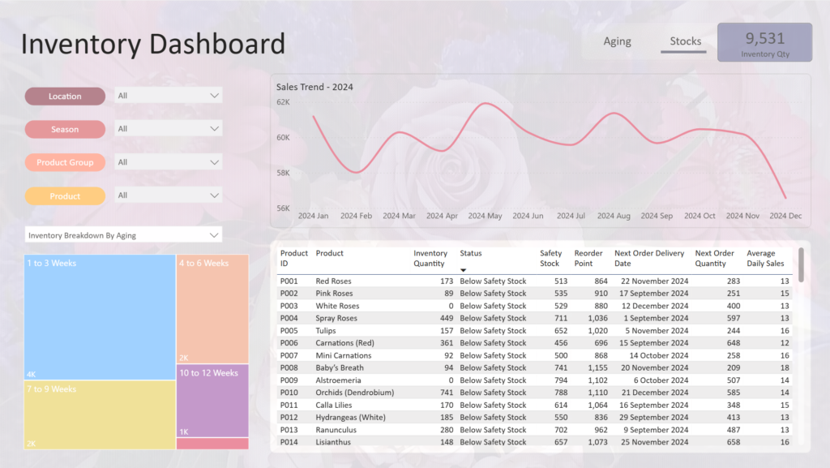Click the May peak on sales line
The image size is (830, 468).
tap(485, 104)
